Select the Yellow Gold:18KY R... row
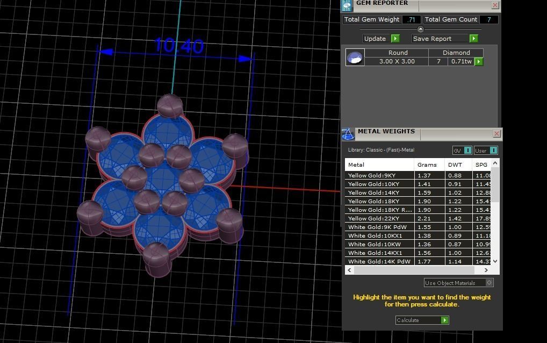The image size is (547, 343). point(418,210)
